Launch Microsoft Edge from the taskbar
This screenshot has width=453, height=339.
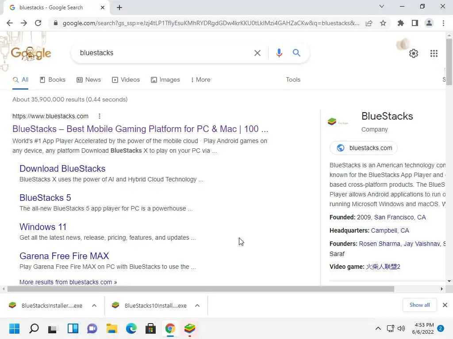(131, 328)
